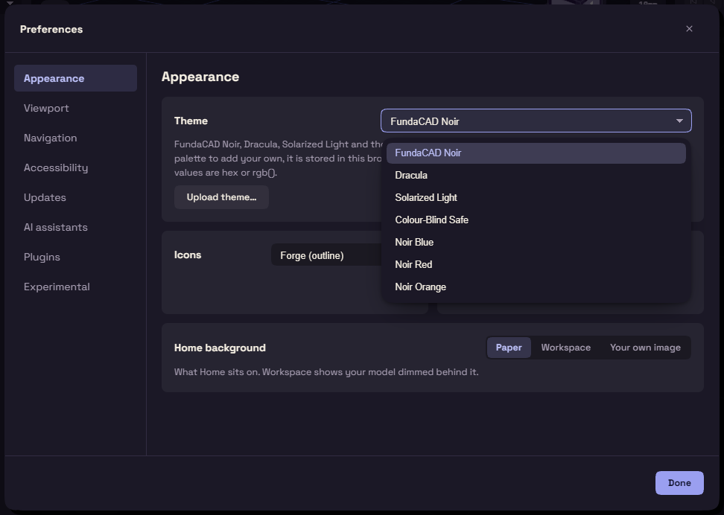
Task: Click the Home background description text
Action: [x=326, y=372]
